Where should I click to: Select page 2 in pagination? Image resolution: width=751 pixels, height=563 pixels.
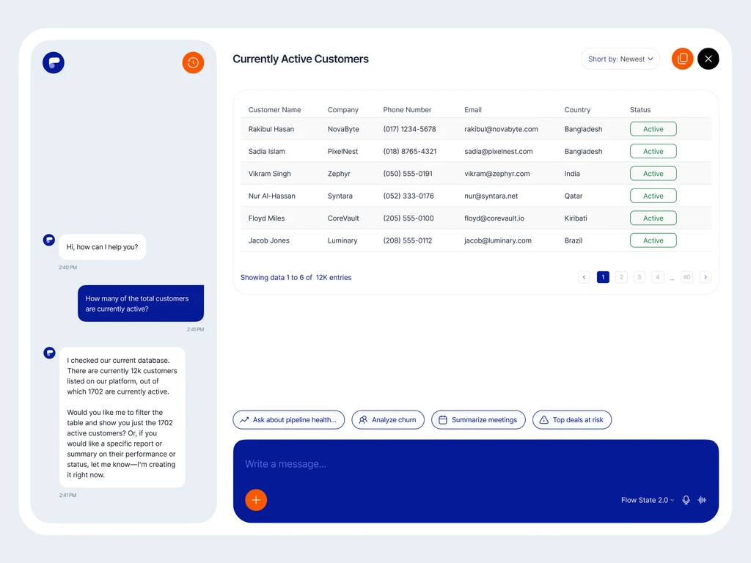pyautogui.click(x=621, y=277)
